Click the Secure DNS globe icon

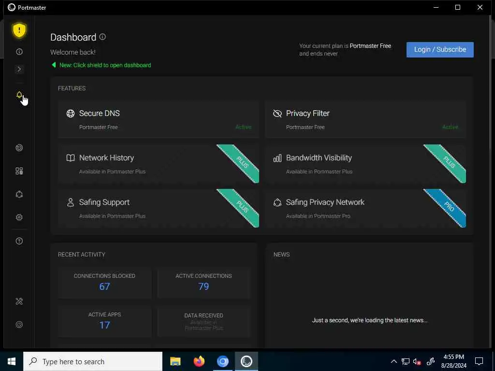coord(71,113)
